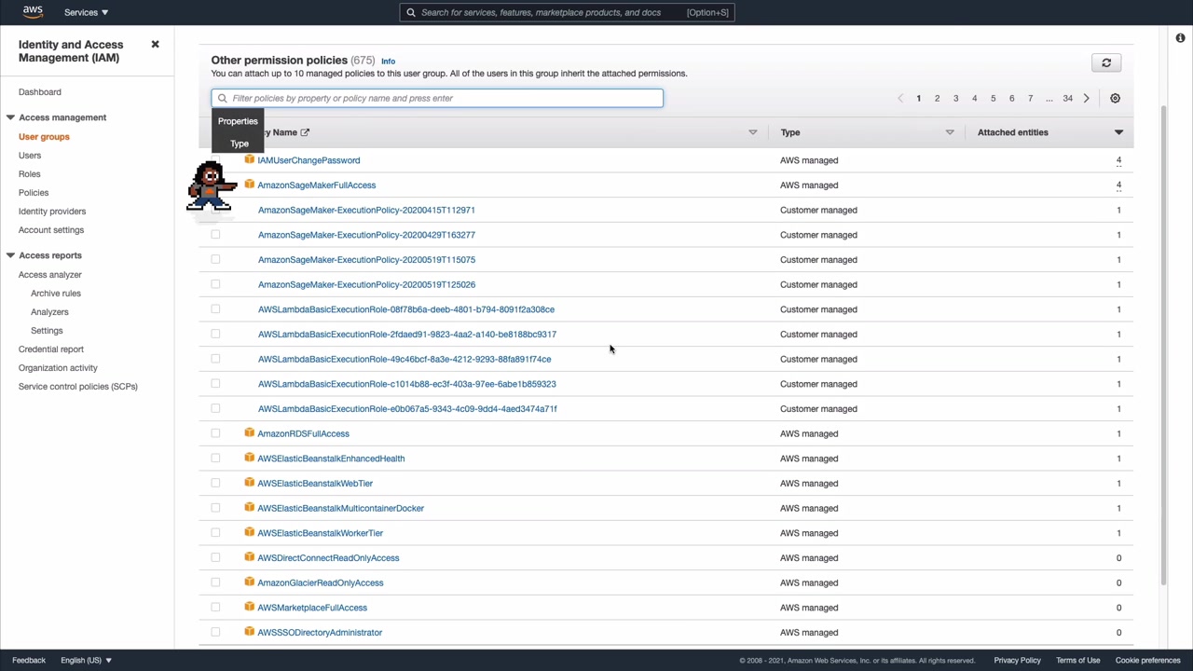The width and height of the screenshot is (1193, 671).
Task: Click the info circle icon at top right
Action: point(1180,38)
